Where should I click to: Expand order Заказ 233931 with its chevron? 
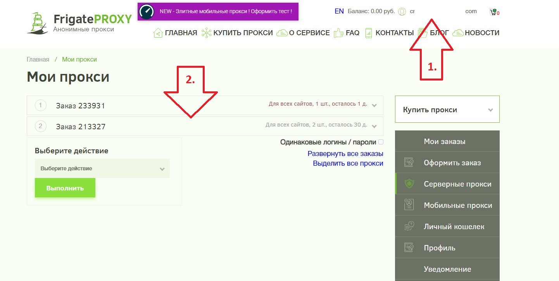coord(374,105)
